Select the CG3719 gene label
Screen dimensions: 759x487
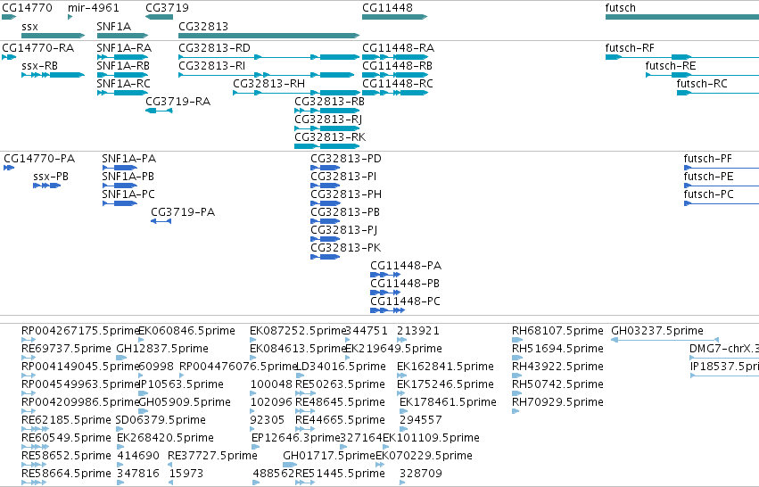coord(167,8)
